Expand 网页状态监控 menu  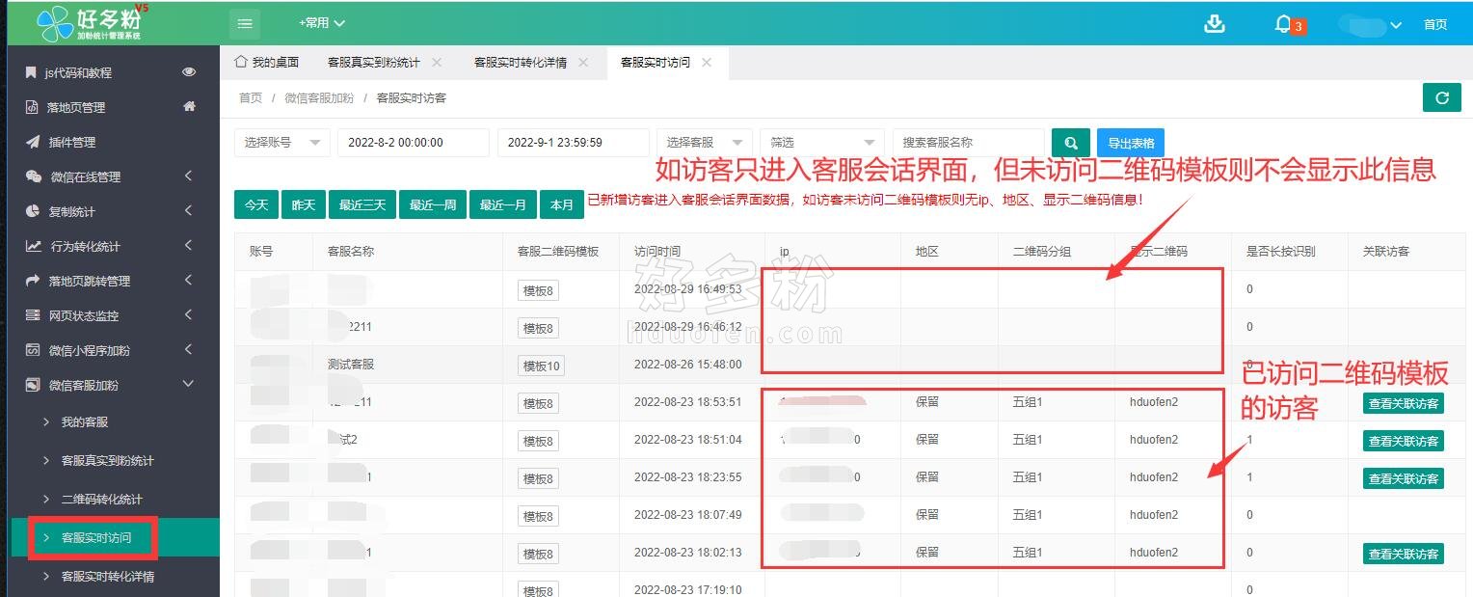[188, 315]
